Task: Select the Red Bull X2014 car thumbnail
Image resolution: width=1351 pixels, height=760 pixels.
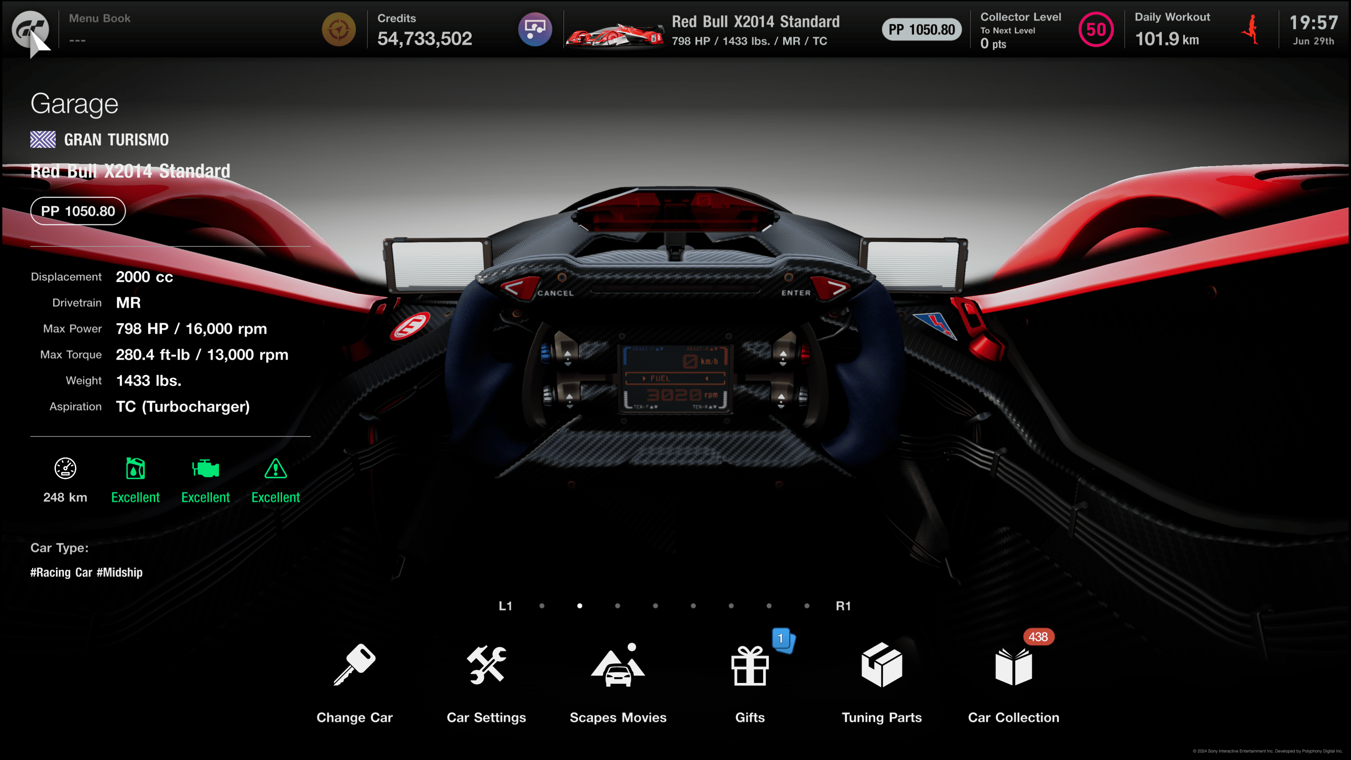Action: tap(615, 35)
